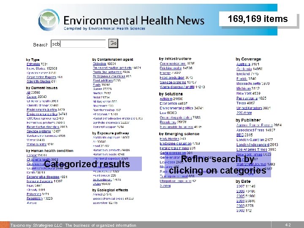Click the Go search button

(113, 43)
